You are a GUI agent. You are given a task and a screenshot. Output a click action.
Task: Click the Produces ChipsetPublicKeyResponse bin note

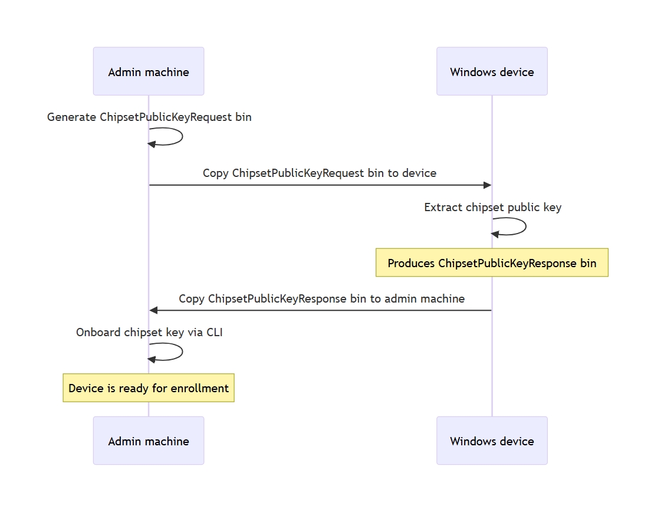coord(492,262)
